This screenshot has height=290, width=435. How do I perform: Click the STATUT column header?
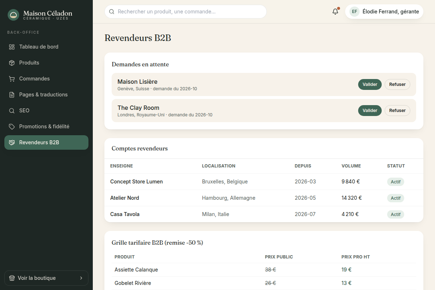[x=396, y=166]
